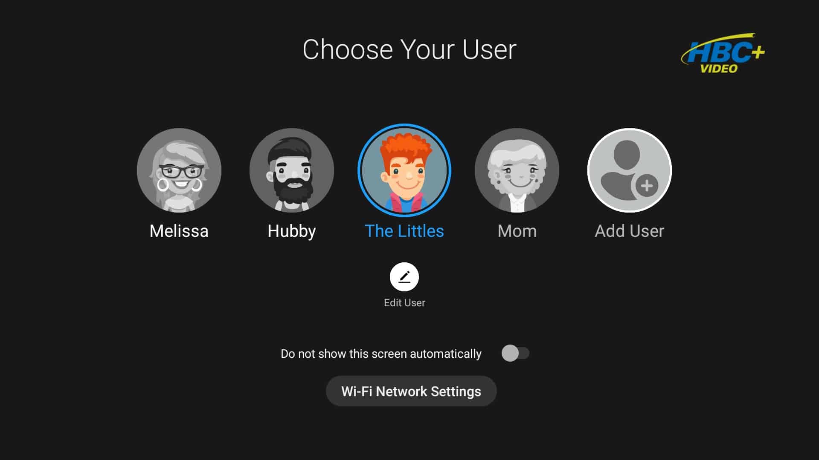The width and height of the screenshot is (819, 460).
Task: Click the blue HBC letters in the logo
Action: (x=719, y=53)
